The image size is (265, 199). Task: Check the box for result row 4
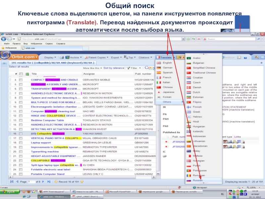point(21,80)
